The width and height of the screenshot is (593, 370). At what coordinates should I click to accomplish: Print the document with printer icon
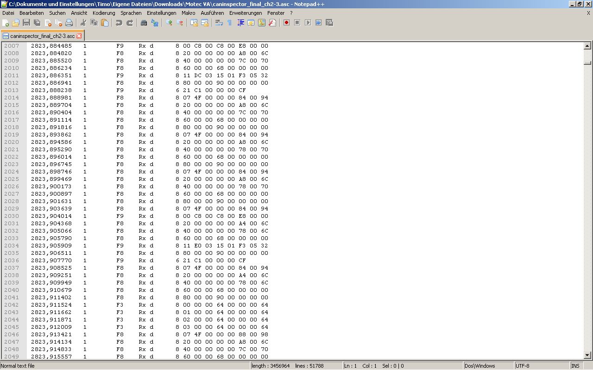point(69,23)
